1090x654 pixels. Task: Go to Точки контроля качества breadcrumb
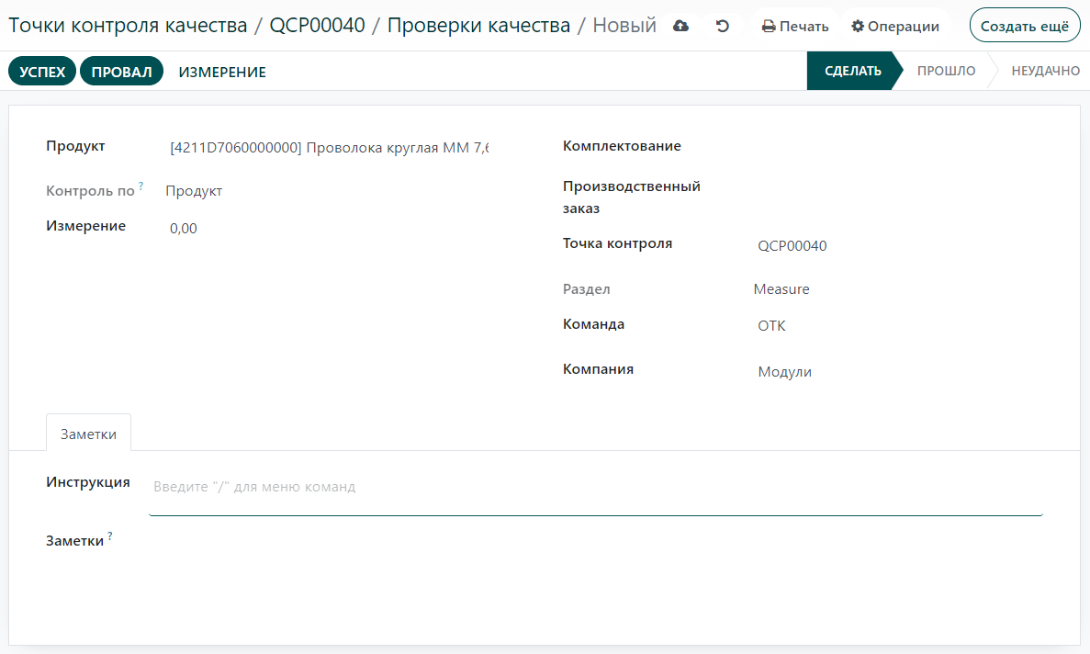point(128,25)
